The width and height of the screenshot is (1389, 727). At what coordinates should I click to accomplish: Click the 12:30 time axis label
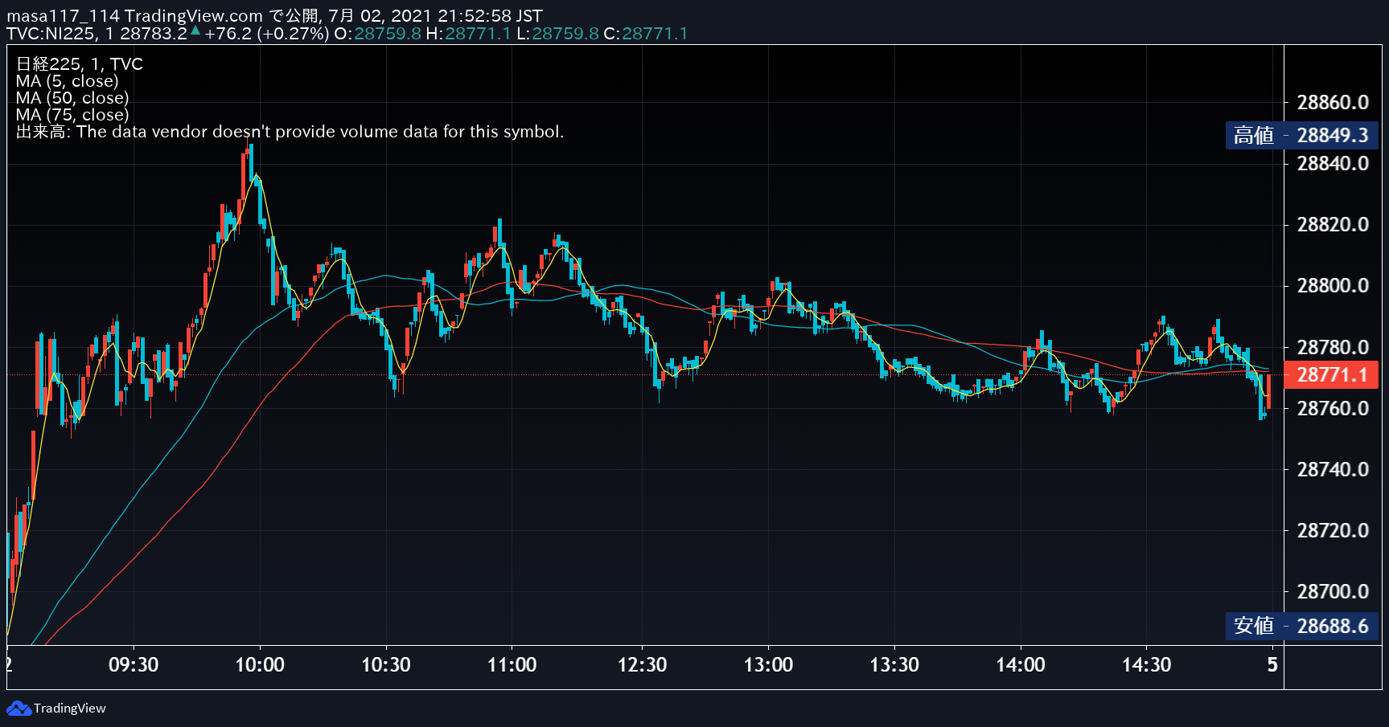point(642,665)
